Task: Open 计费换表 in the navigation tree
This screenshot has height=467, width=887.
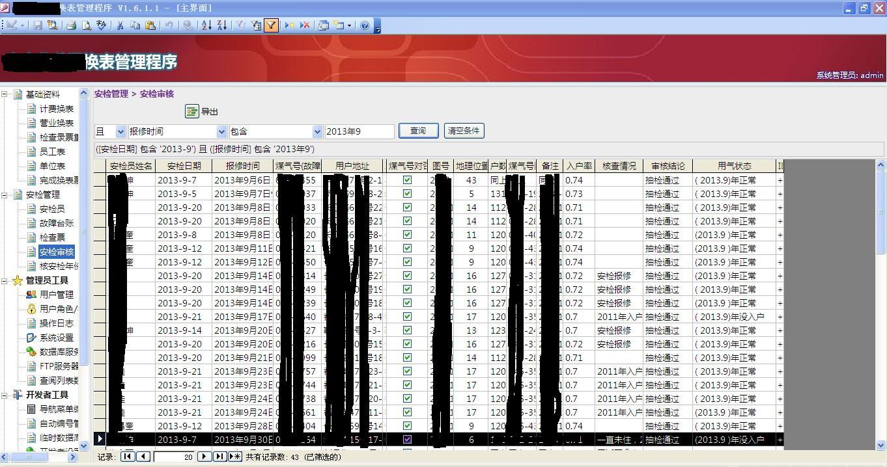Action: pyautogui.click(x=57, y=109)
